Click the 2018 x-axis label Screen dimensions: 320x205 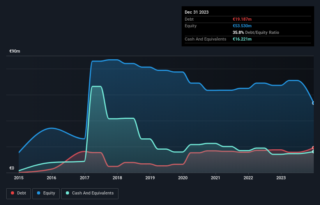click(117, 178)
